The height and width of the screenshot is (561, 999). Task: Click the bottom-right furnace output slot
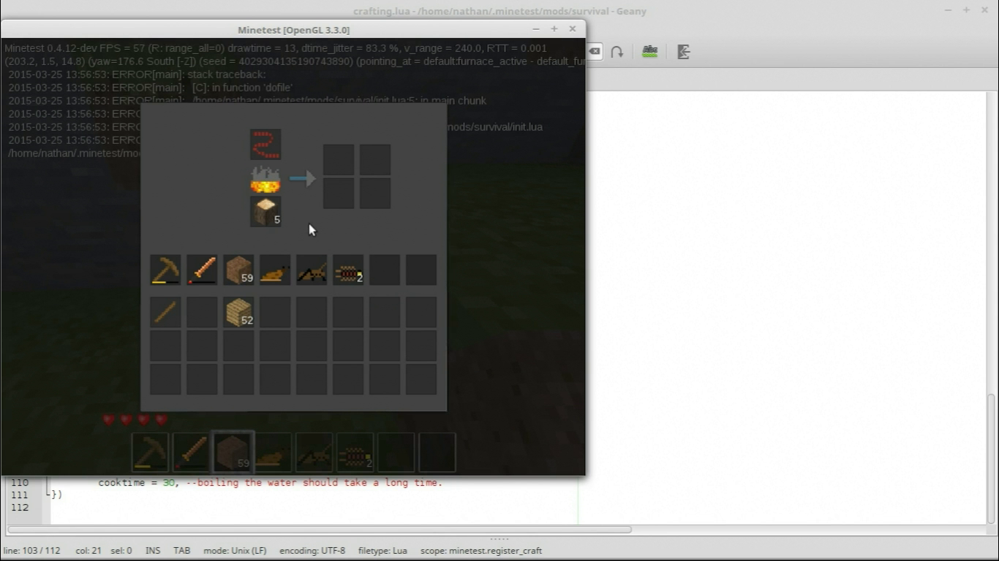click(375, 194)
